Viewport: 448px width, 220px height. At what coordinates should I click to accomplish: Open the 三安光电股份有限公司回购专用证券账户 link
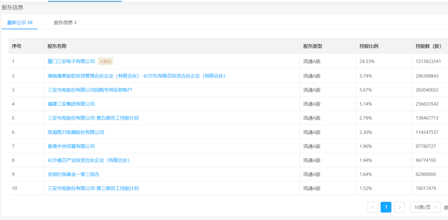(90, 90)
